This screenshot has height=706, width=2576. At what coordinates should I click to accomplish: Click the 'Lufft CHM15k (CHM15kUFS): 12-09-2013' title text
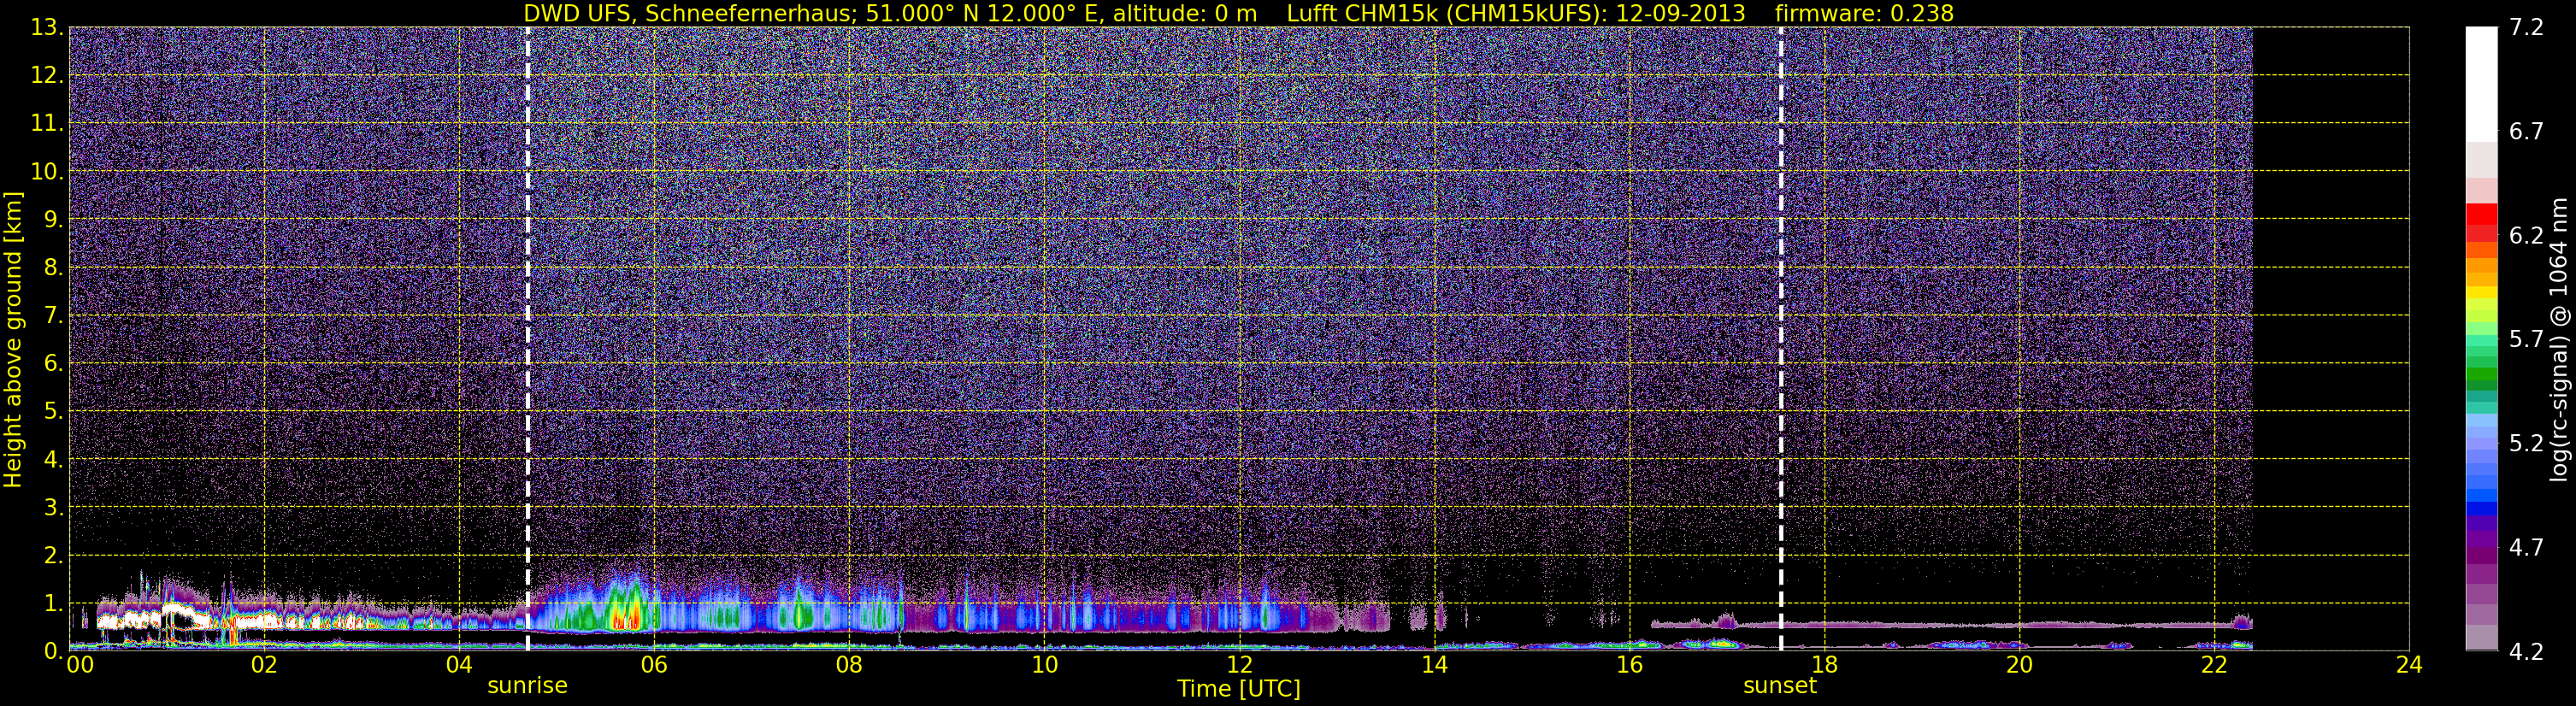(1516, 13)
